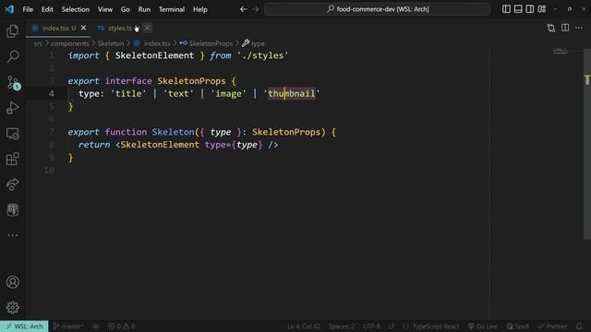Expand the components breadcrumb
Image resolution: width=591 pixels, height=332 pixels.
[x=70, y=43]
